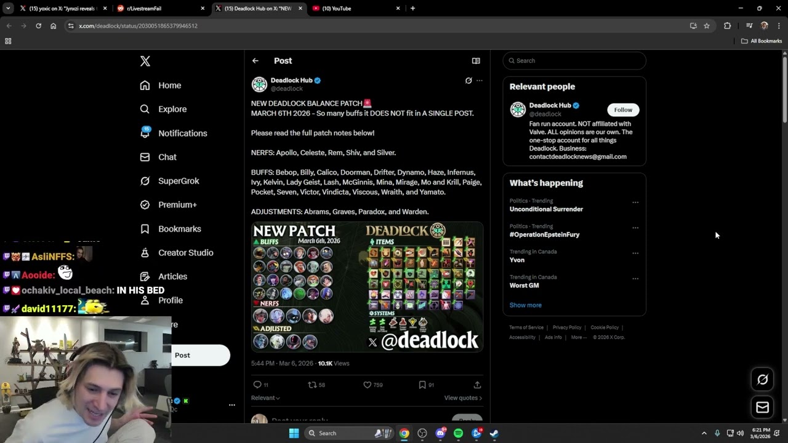Expand the Relevant replies sort dropdown
Screen dimensions: 788x443
coord(265,398)
